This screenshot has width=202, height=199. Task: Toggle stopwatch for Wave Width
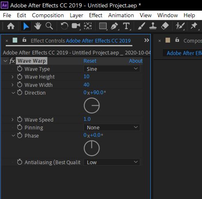pos(20,85)
